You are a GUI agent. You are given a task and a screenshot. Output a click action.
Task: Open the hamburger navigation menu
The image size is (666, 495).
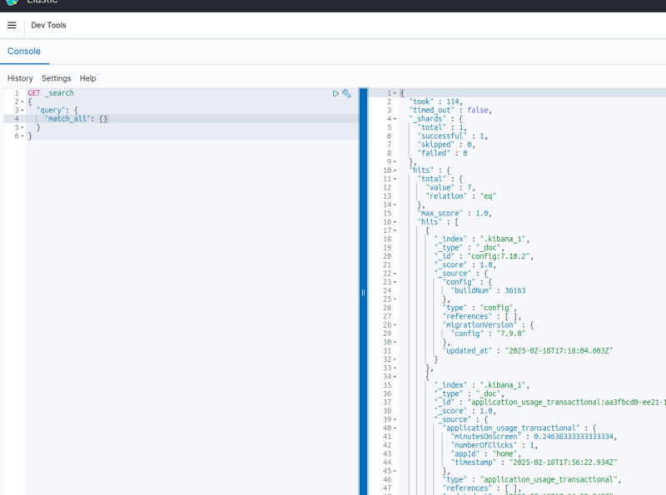tap(12, 25)
